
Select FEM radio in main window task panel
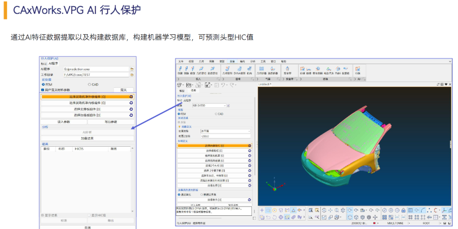pos(179,114)
